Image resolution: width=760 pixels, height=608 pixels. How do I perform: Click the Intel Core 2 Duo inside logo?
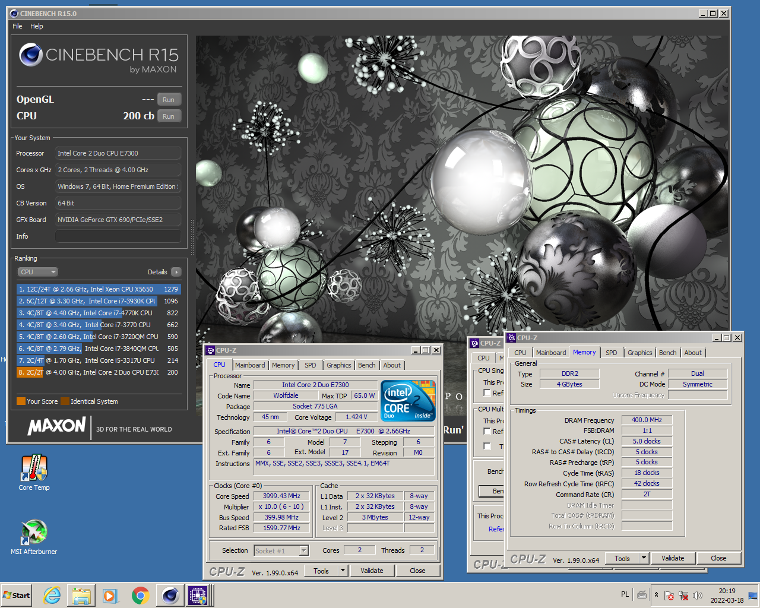pos(408,401)
